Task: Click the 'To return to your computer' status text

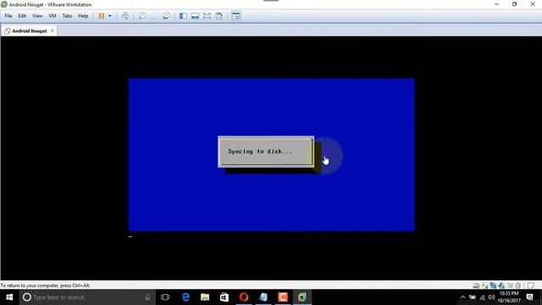Action: [x=45, y=286]
